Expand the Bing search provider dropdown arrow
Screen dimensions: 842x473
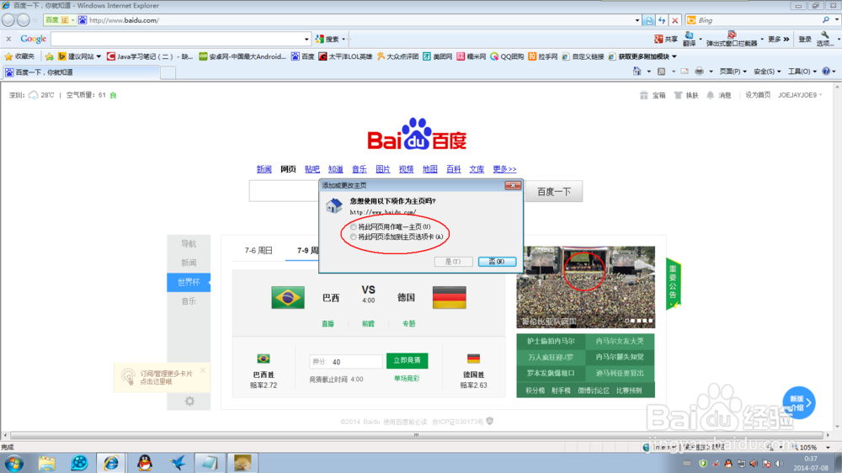(837, 20)
